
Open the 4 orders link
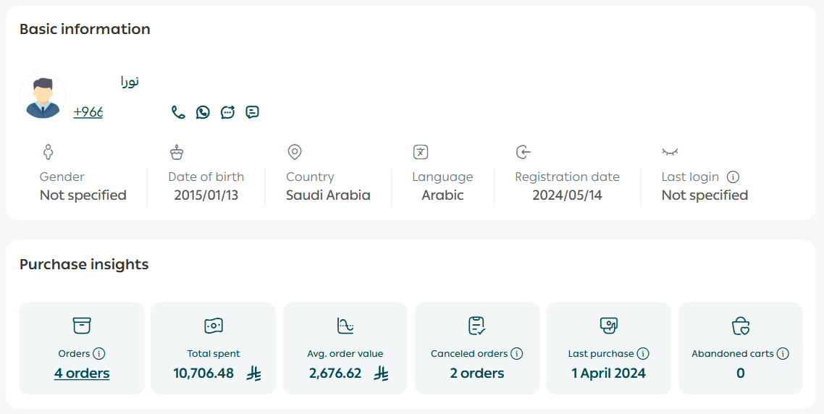coord(82,373)
